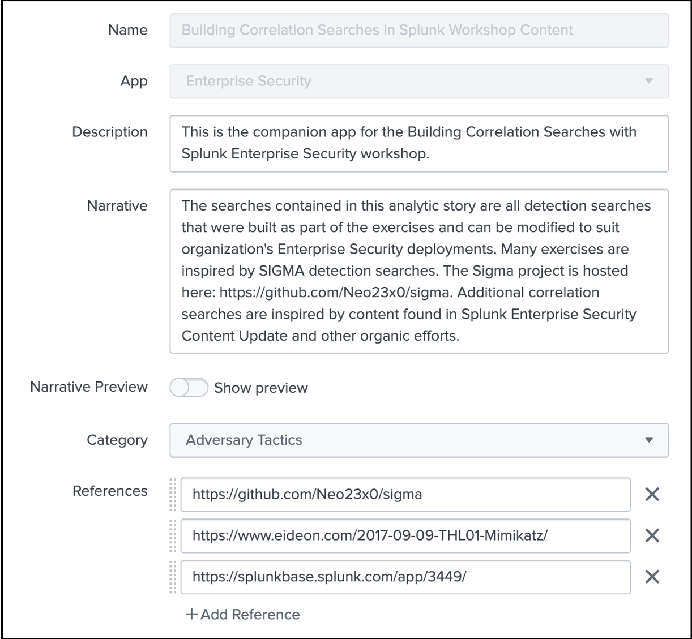Click the Category label
The width and height of the screenshot is (692, 639).
pos(117,440)
